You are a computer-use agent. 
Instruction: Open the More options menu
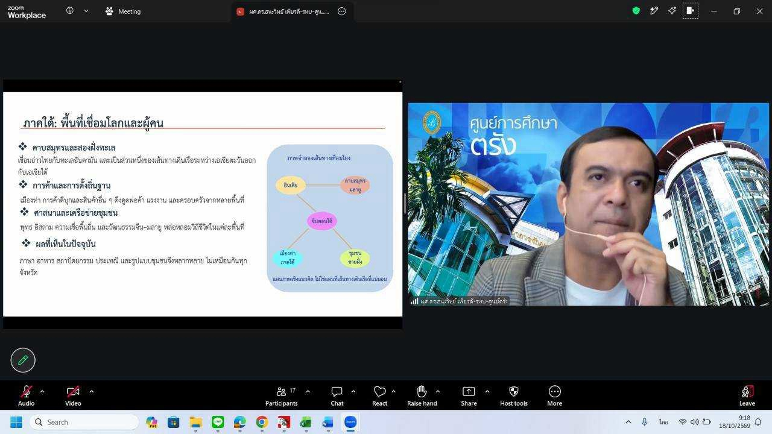point(554,395)
